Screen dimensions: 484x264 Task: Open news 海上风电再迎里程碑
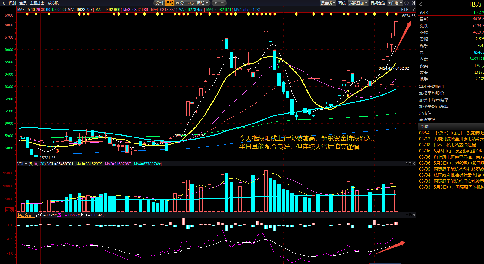pos(451,157)
